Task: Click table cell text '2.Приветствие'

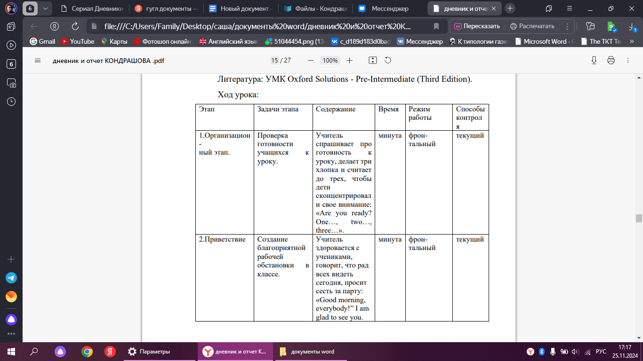Action: [x=222, y=239]
